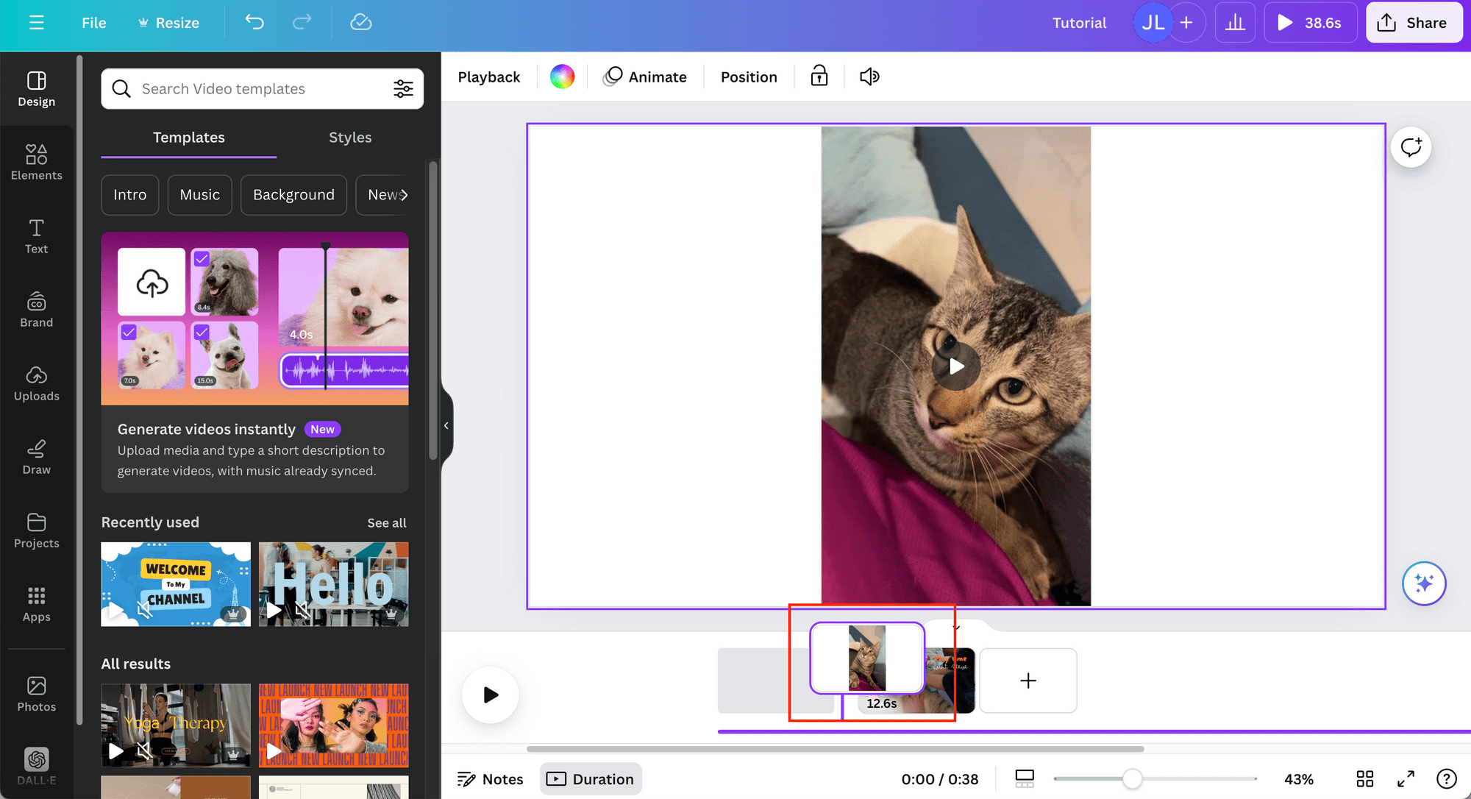Switch to the Templates tab
Image resolution: width=1471 pixels, height=799 pixels.
click(x=189, y=138)
